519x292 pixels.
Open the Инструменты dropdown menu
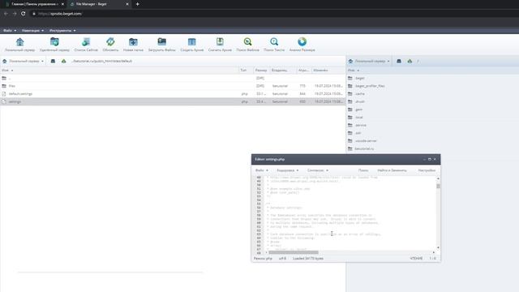(62, 31)
